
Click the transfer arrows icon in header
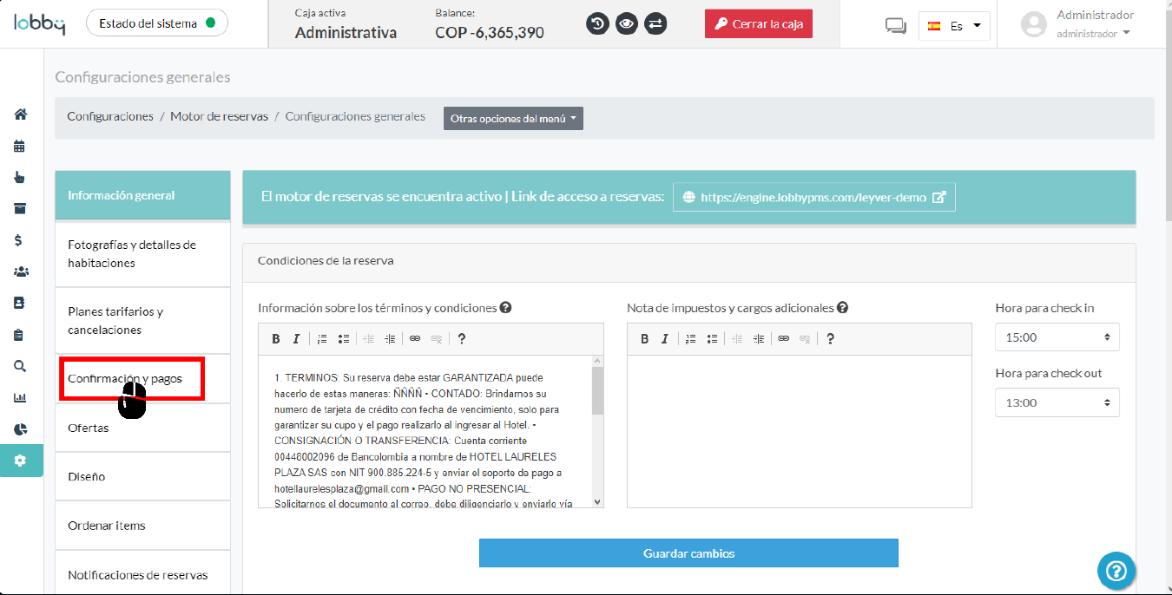coord(655,23)
